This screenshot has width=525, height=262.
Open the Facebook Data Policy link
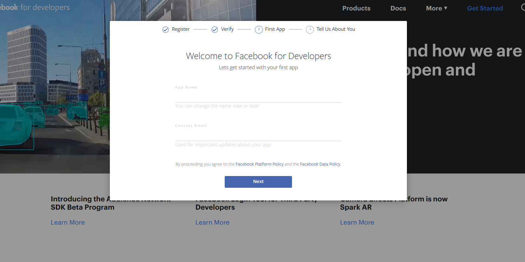coord(320,164)
